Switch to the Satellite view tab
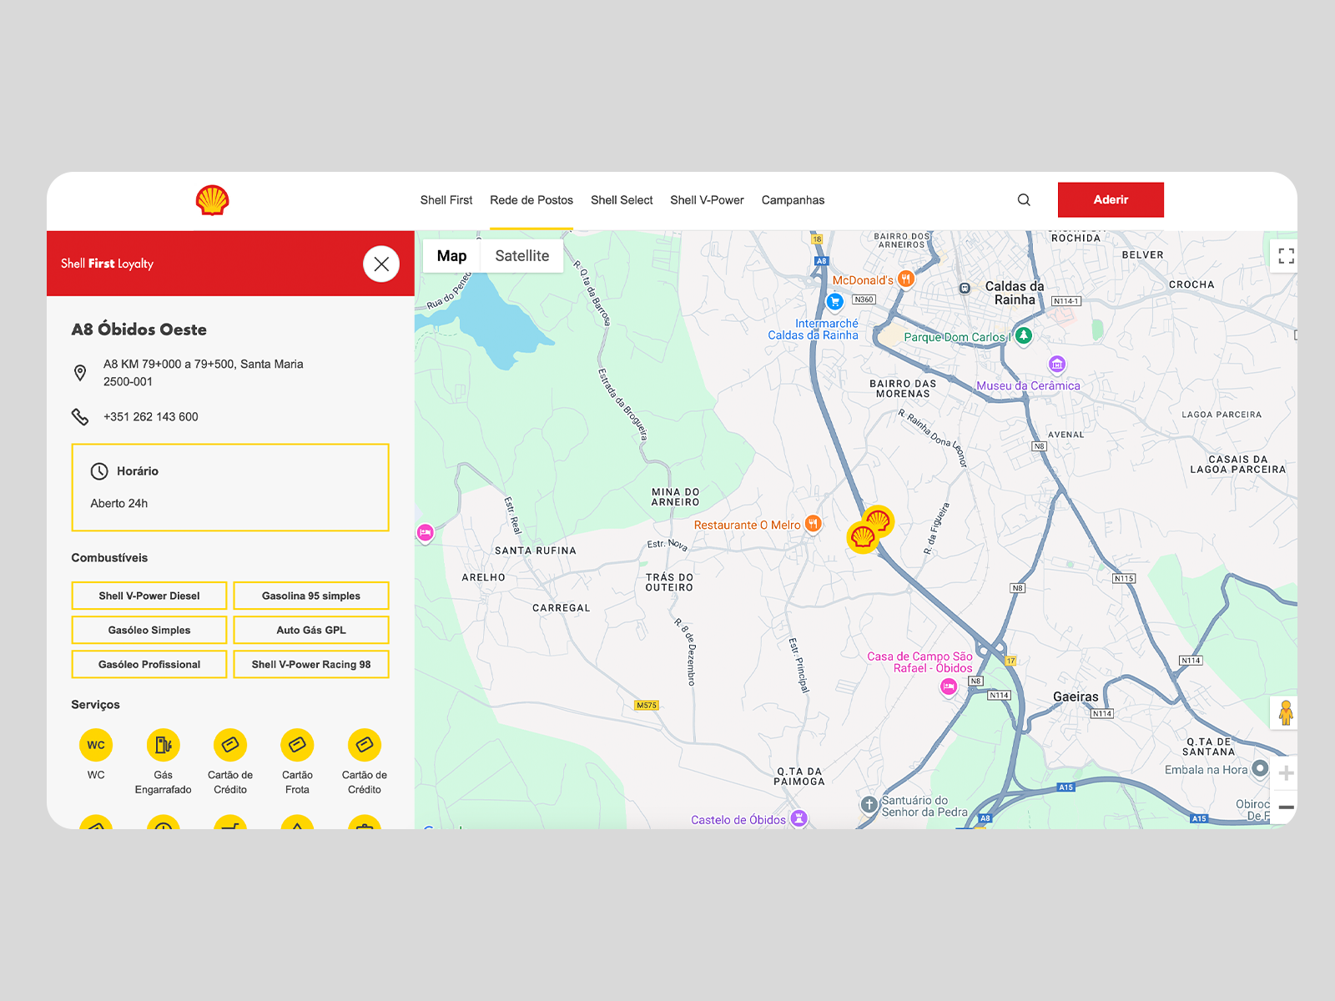This screenshot has width=1335, height=1001. [522, 256]
